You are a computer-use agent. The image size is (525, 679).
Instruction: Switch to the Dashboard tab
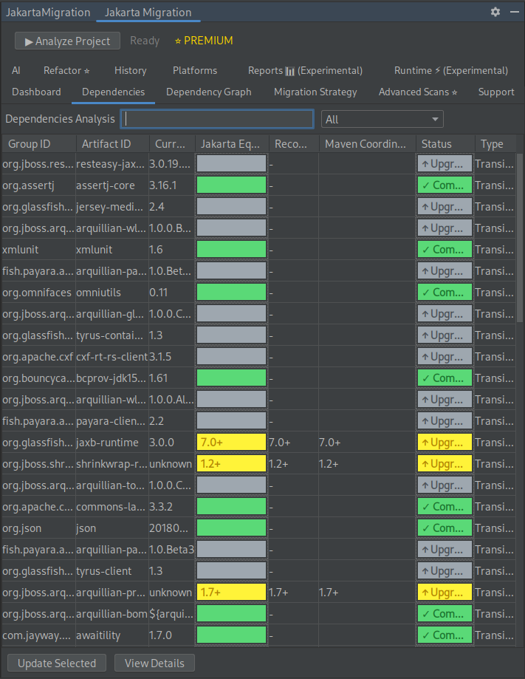(36, 92)
